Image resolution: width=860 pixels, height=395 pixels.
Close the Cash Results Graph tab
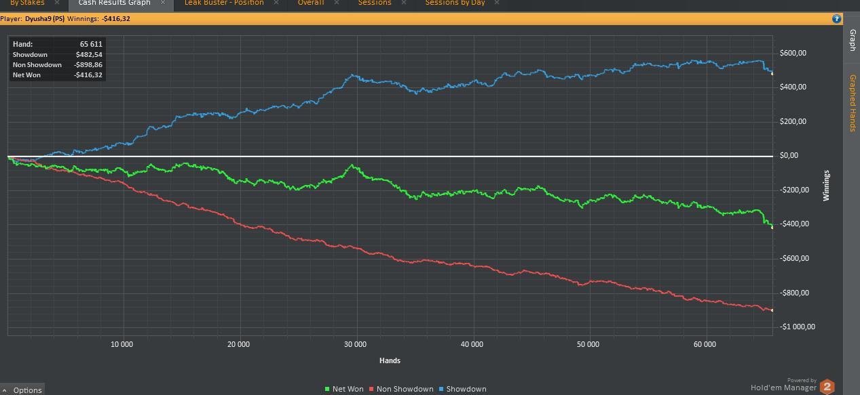(x=163, y=3)
